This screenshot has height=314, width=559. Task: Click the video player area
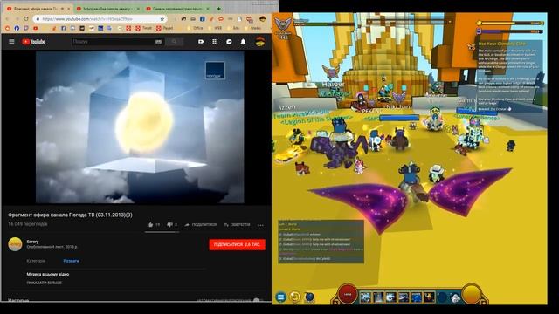pyautogui.click(x=140, y=127)
